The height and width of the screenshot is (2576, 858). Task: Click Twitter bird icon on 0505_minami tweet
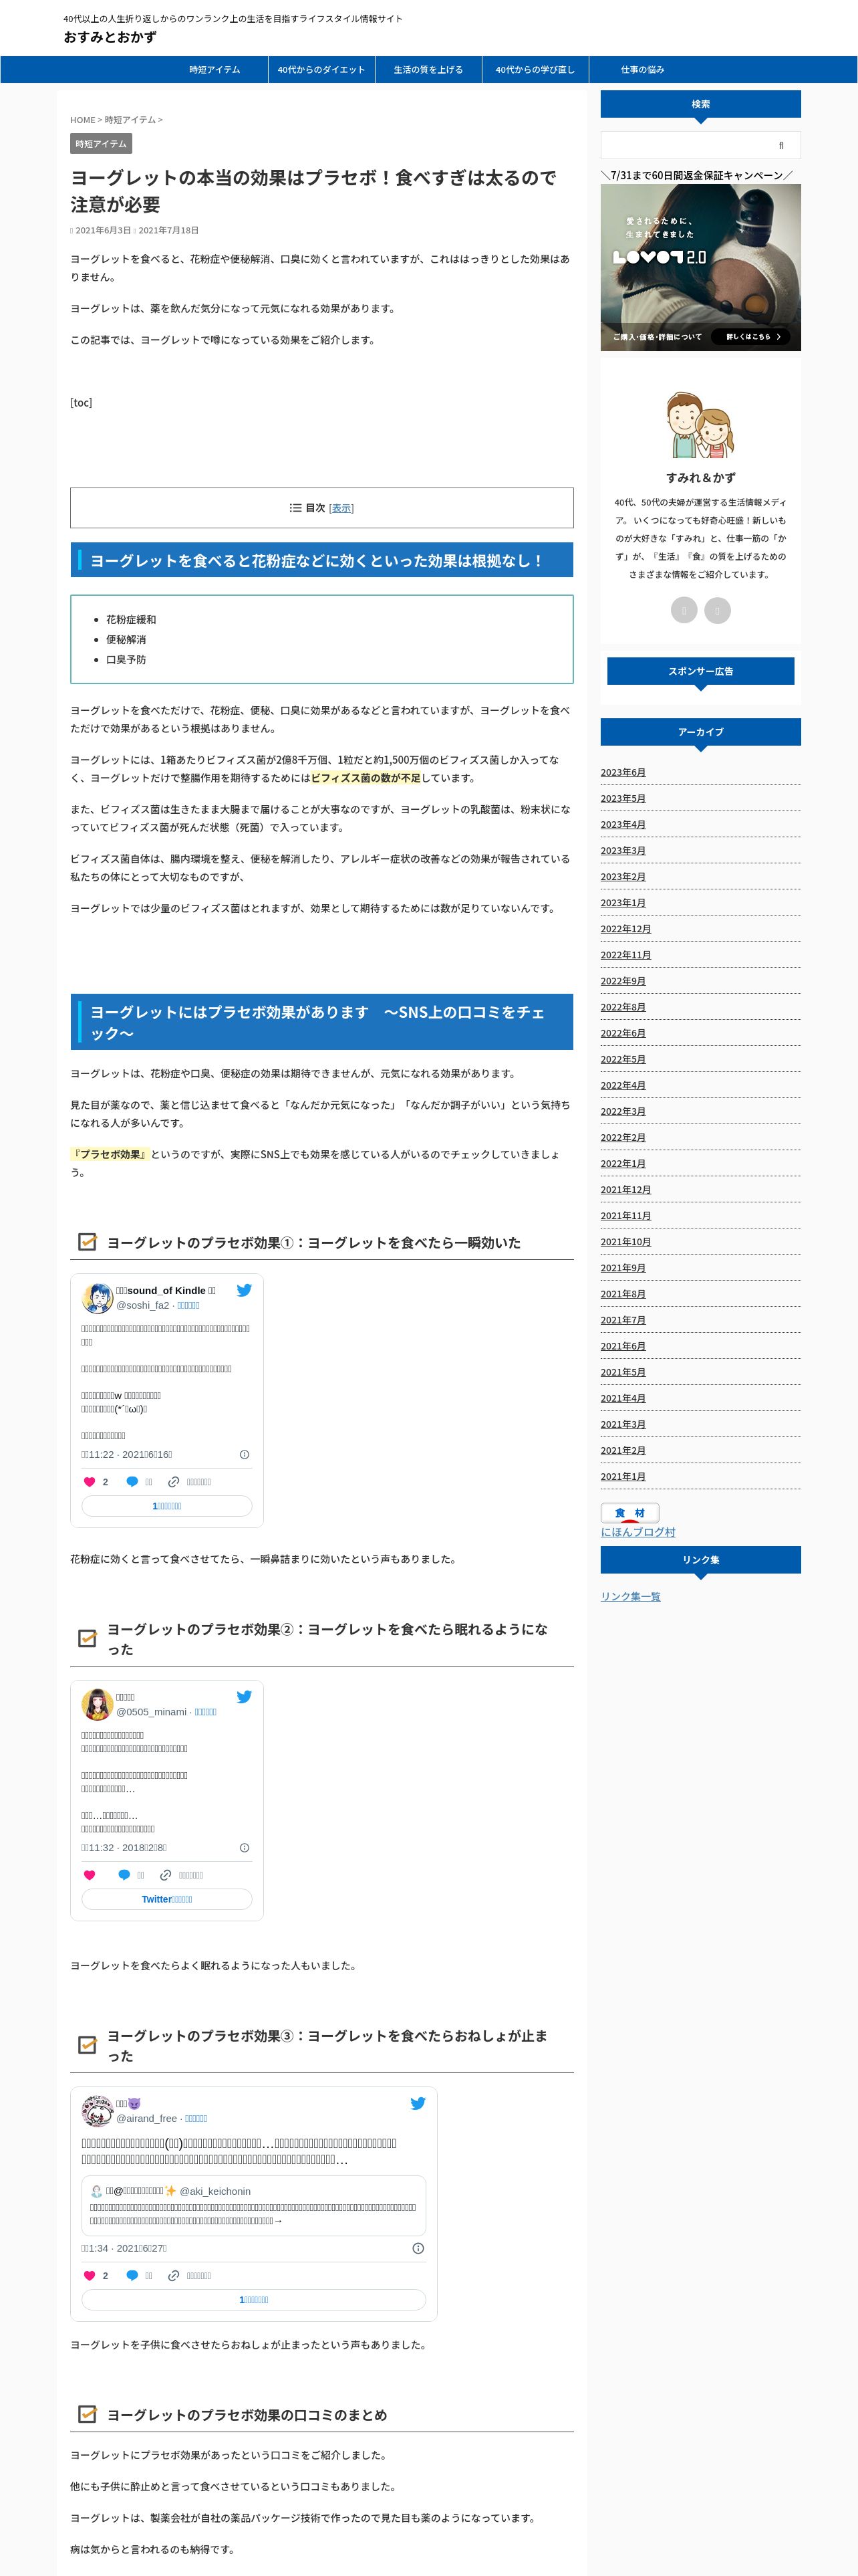coord(244,1697)
